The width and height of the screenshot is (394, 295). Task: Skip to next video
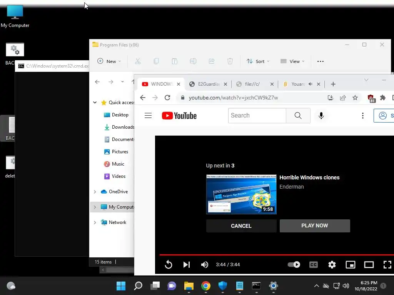pyautogui.click(x=187, y=264)
